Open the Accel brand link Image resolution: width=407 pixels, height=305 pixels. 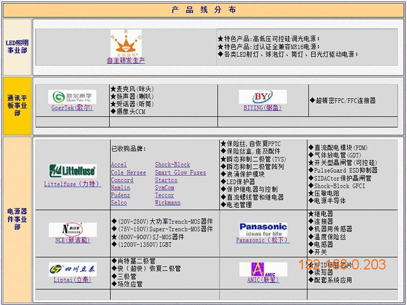[x=119, y=165]
